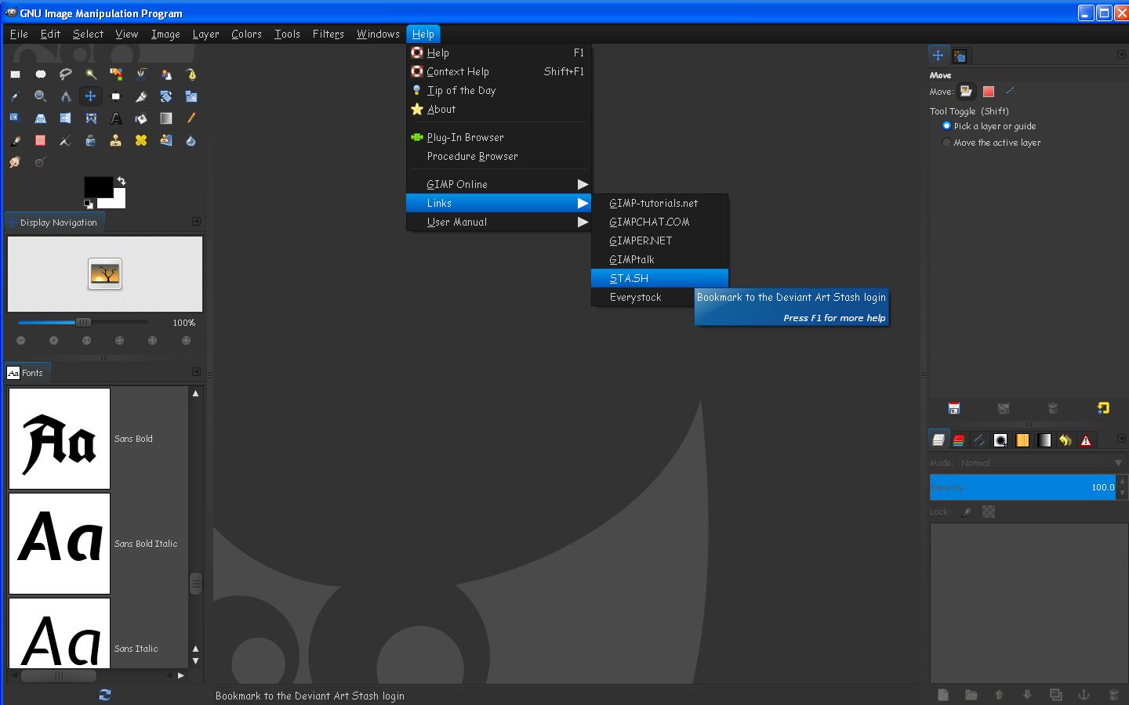Select the Heal bandage tool
The width and height of the screenshot is (1129, 705).
coord(141,141)
